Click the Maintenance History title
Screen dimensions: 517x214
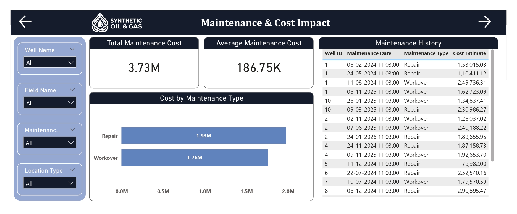[408, 43]
